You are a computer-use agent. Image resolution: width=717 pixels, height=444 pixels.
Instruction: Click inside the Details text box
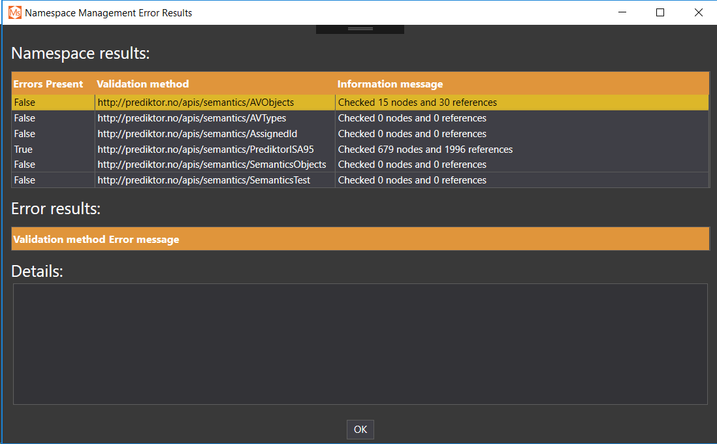pos(360,343)
